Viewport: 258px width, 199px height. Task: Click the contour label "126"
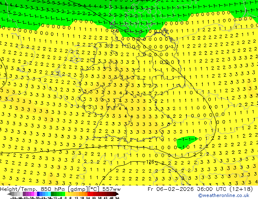click(150, 162)
